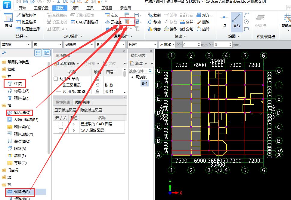This screenshot has width=291, height=200.
Task: Expand the 门窗洞 folder in navigation
Action: pos(4,170)
